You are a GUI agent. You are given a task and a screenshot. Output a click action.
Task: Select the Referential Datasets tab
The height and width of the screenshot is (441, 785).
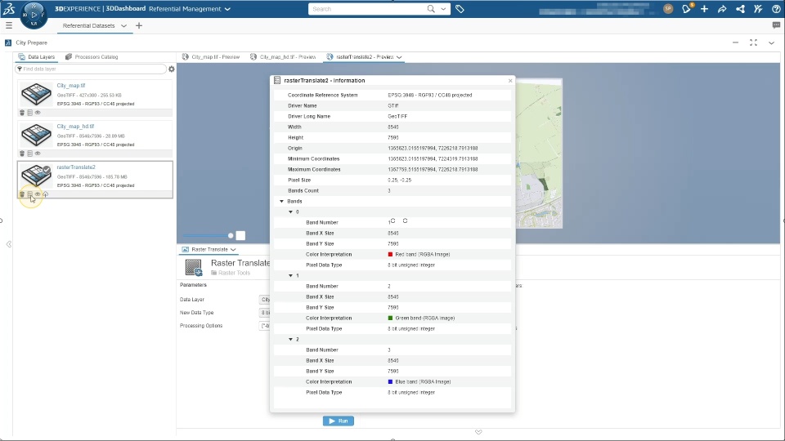point(88,25)
